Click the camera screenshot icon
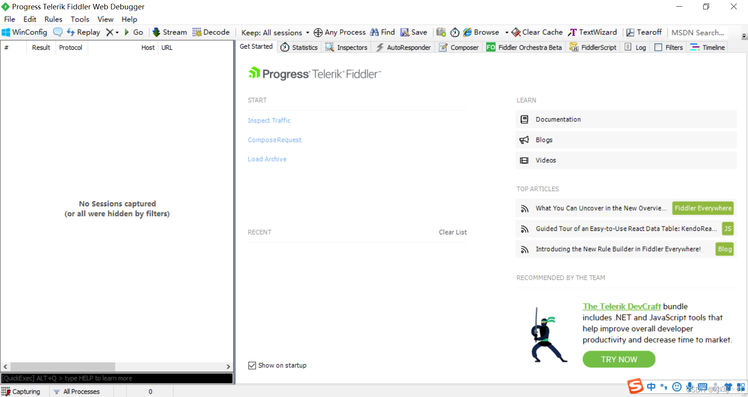 coord(441,32)
